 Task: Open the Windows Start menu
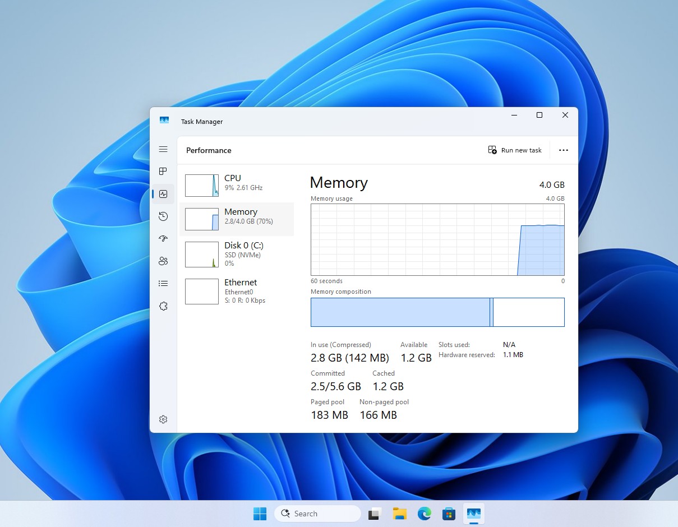pos(260,514)
